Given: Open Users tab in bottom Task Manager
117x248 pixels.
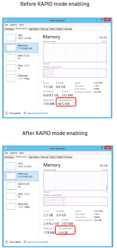Looking at the screenshot, I should click(53, 157).
